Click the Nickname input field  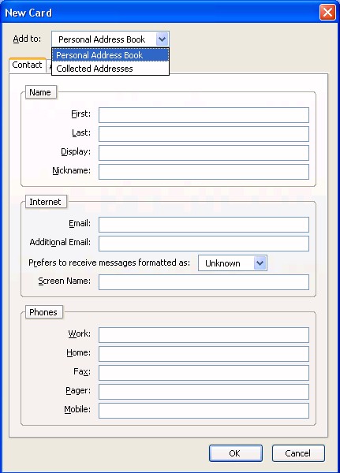pos(204,172)
